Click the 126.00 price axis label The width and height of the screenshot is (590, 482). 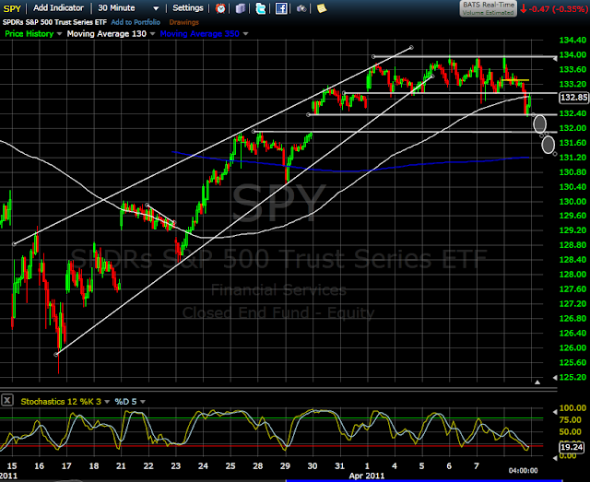(572, 347)
